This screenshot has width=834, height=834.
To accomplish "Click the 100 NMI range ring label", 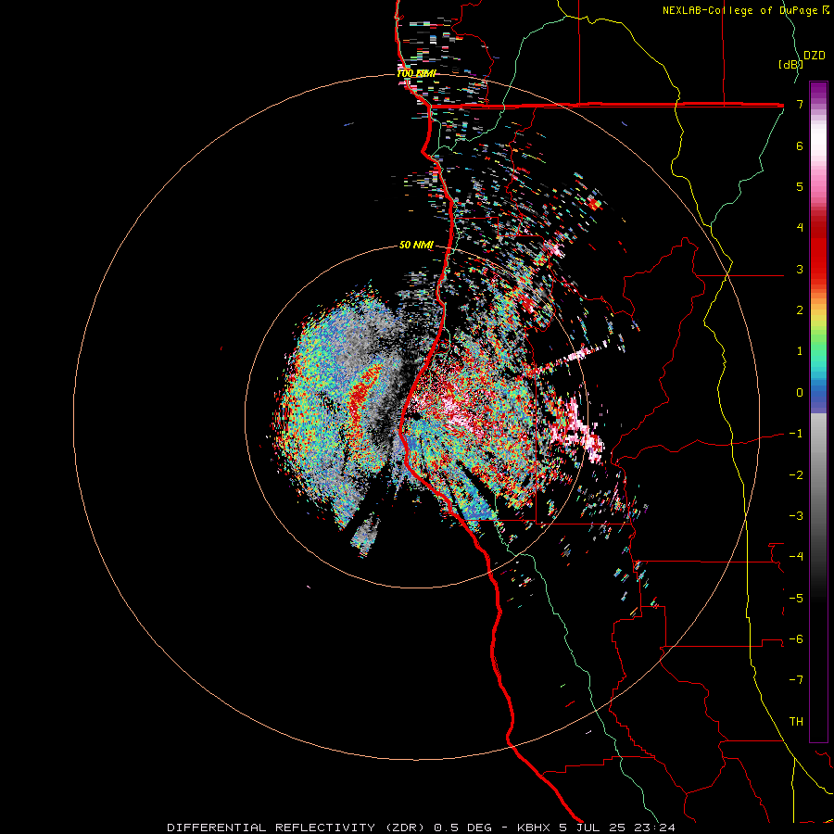I will click(416, 73).
